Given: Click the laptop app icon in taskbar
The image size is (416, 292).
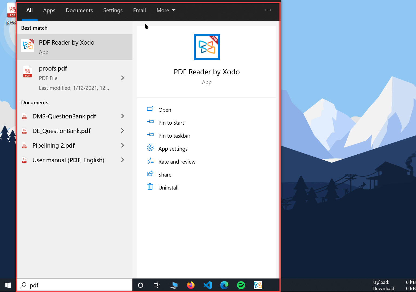Looking at the screenshot, I should 174,285.
